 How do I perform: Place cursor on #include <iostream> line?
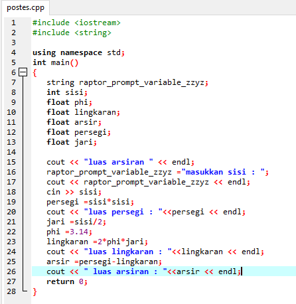(76, 23)
